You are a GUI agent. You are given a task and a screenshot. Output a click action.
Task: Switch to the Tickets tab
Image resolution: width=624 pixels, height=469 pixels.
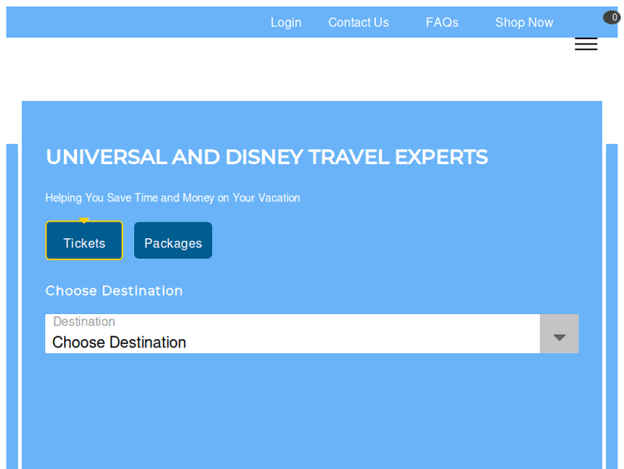click(x=84, y=242)
